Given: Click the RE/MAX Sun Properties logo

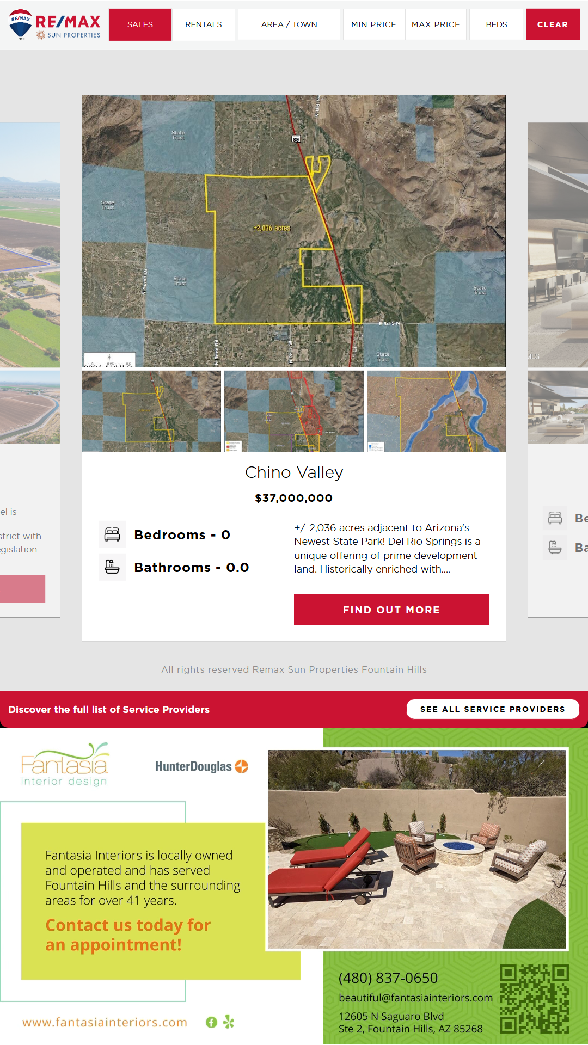Looking at the screenshot, I should pos(55,24).
